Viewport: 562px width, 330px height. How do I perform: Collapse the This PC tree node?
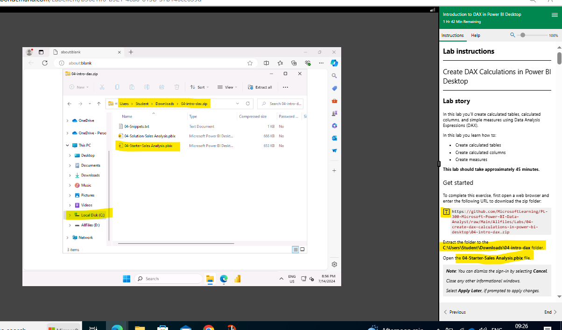pos(68,146)
